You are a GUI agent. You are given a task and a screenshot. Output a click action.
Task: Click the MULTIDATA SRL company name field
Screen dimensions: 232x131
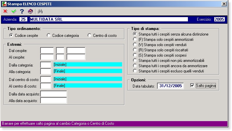coord(109,19)
